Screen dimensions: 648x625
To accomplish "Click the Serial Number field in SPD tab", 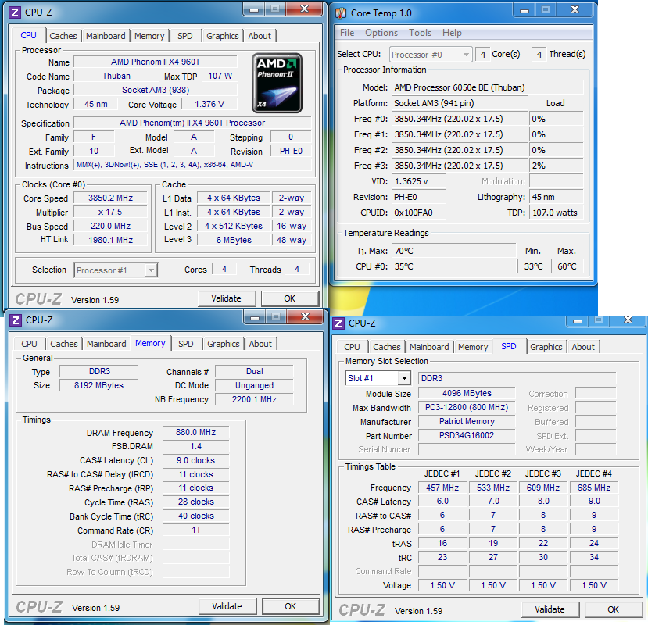I will (x=466, y=449).
